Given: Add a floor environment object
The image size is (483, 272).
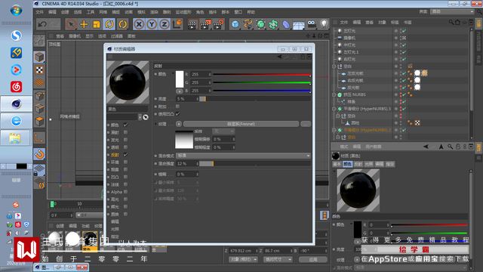Looking at the screenshot, I should (299, 25).
